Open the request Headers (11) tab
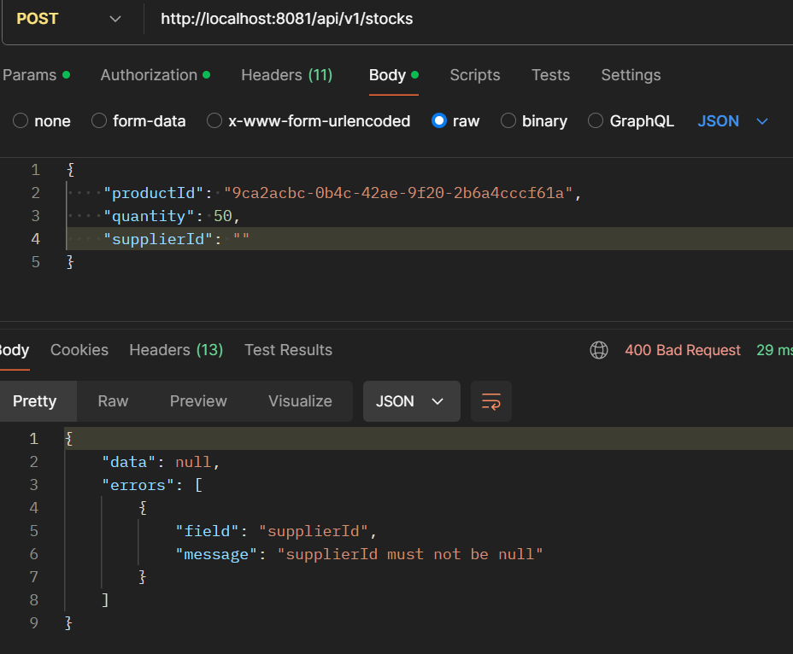The image size is (793, 654). tap(287, 75)
